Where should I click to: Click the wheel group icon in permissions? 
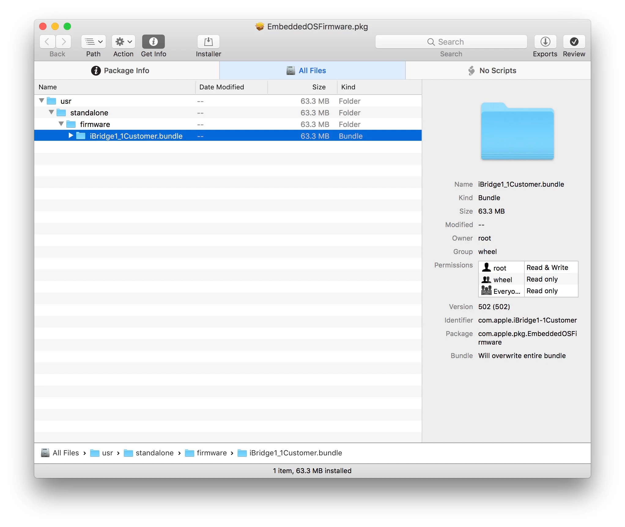486,279
